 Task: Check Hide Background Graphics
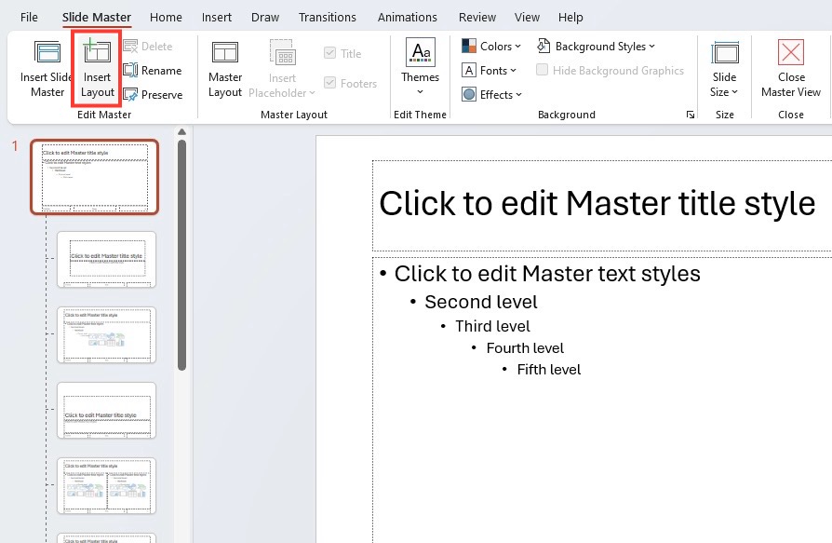542,70
